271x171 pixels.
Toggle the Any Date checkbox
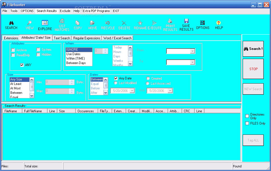(x=116, y=79)
